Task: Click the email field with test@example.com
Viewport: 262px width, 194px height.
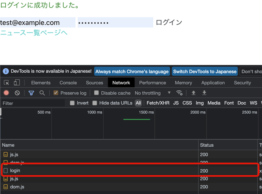Action: (38, 23)
